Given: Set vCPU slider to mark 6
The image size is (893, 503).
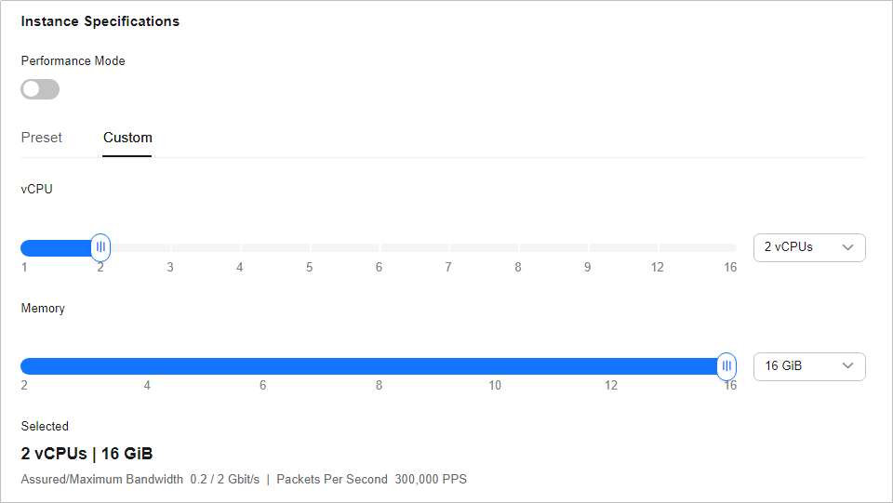Looking at the screenshot, I should click(x=380, y=248).
